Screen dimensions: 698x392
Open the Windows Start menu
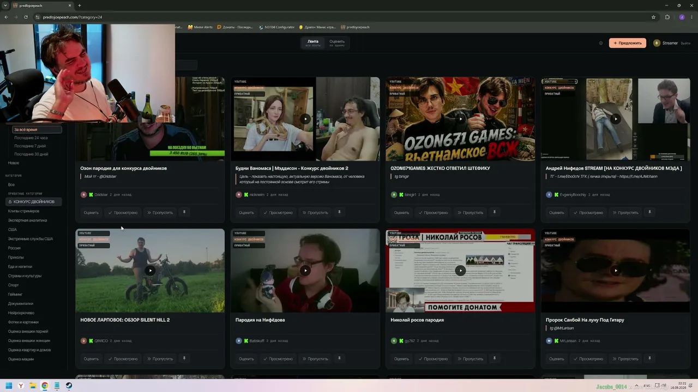[x=9, y=385]
